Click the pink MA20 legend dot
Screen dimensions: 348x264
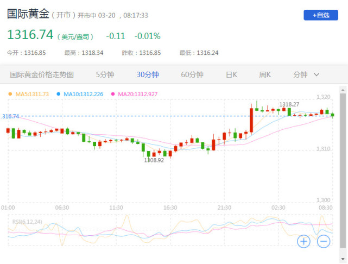tap(113, 94)
